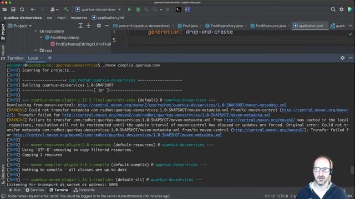Viewport: 355px width, 199px height.
Task: Click the quarkus-devservices breadcrumb
Action: 23,18
